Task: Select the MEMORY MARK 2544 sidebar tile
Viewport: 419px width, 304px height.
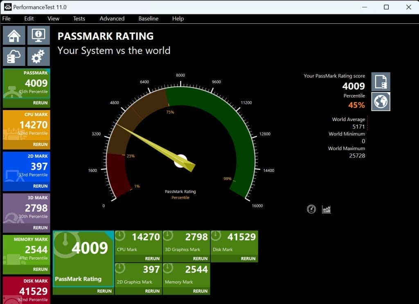Action: point(27,250)
